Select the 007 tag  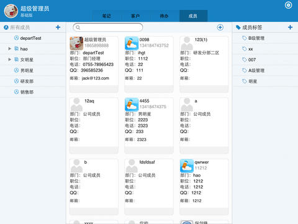pyautogui.click(x=265, y=60)
